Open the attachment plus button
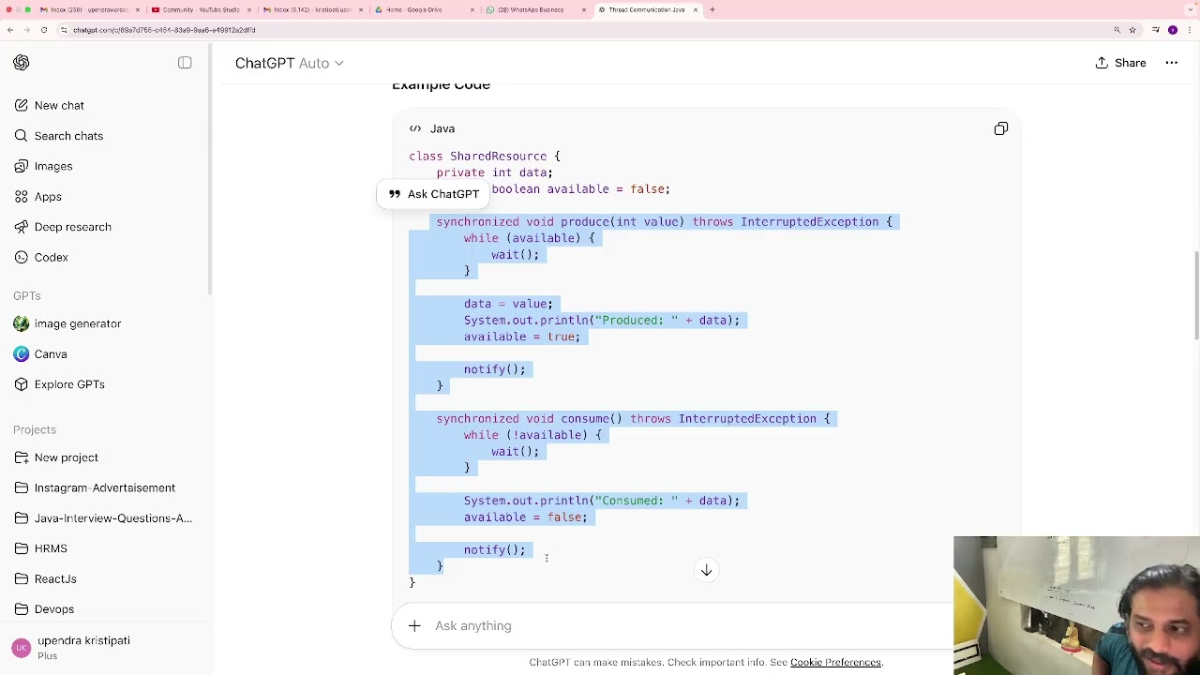The height and width of the screenshot is (675, 1200). pyautogui.click(x=414, y=625)
